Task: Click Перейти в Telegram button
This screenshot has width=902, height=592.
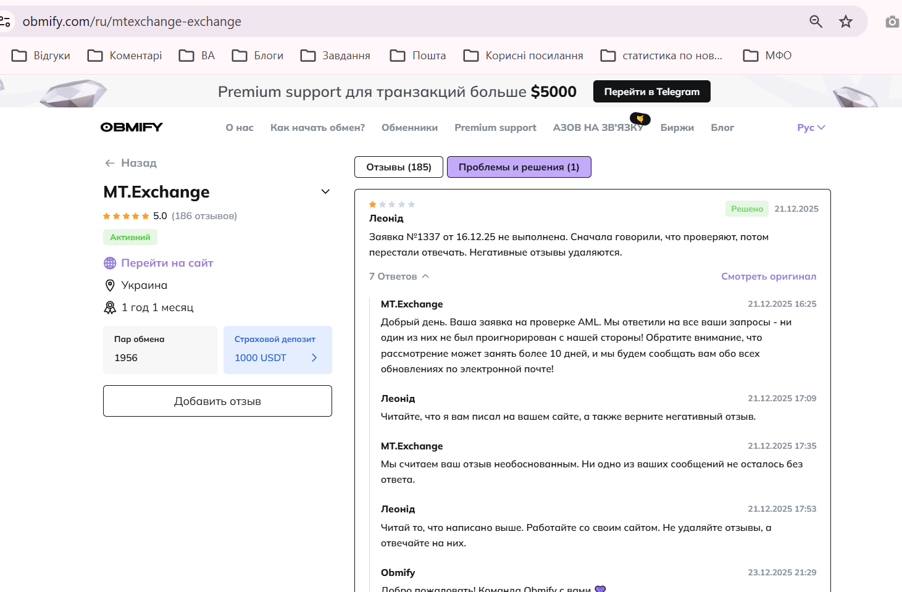Action: (652, 91)
